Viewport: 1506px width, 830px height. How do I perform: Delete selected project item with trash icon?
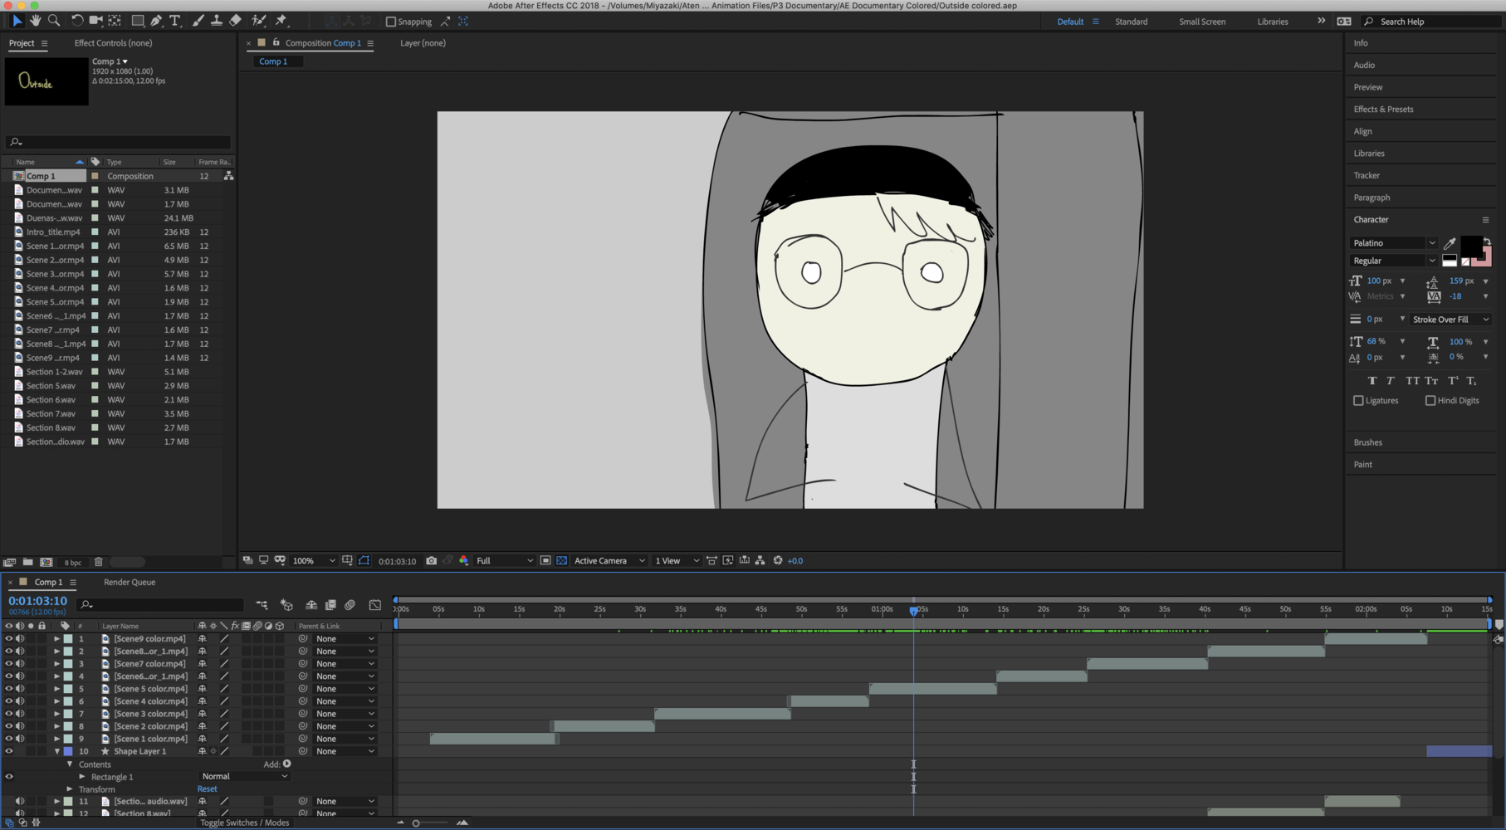point(99,562)
